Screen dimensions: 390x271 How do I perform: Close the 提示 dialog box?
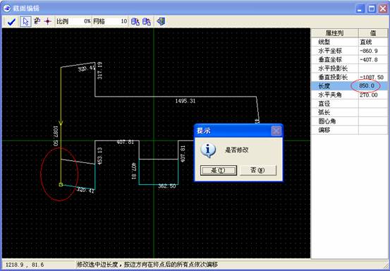coord(276,131)
